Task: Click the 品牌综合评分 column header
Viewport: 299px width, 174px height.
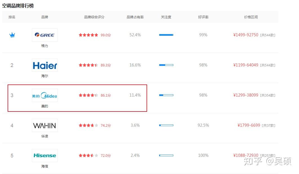Action: [94, 17]
